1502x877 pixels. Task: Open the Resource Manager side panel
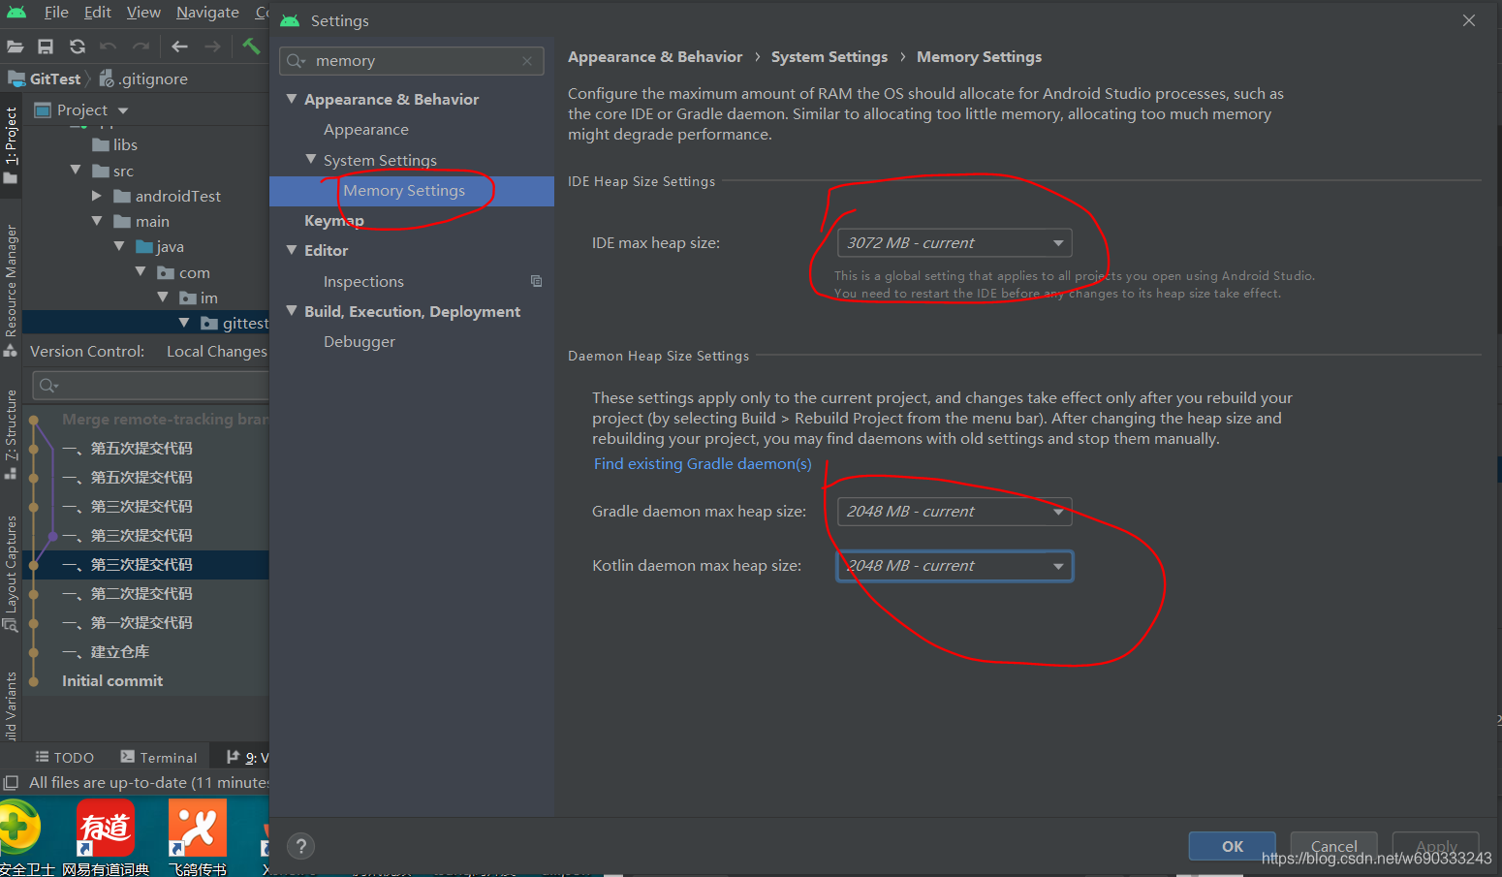point(11,289)
